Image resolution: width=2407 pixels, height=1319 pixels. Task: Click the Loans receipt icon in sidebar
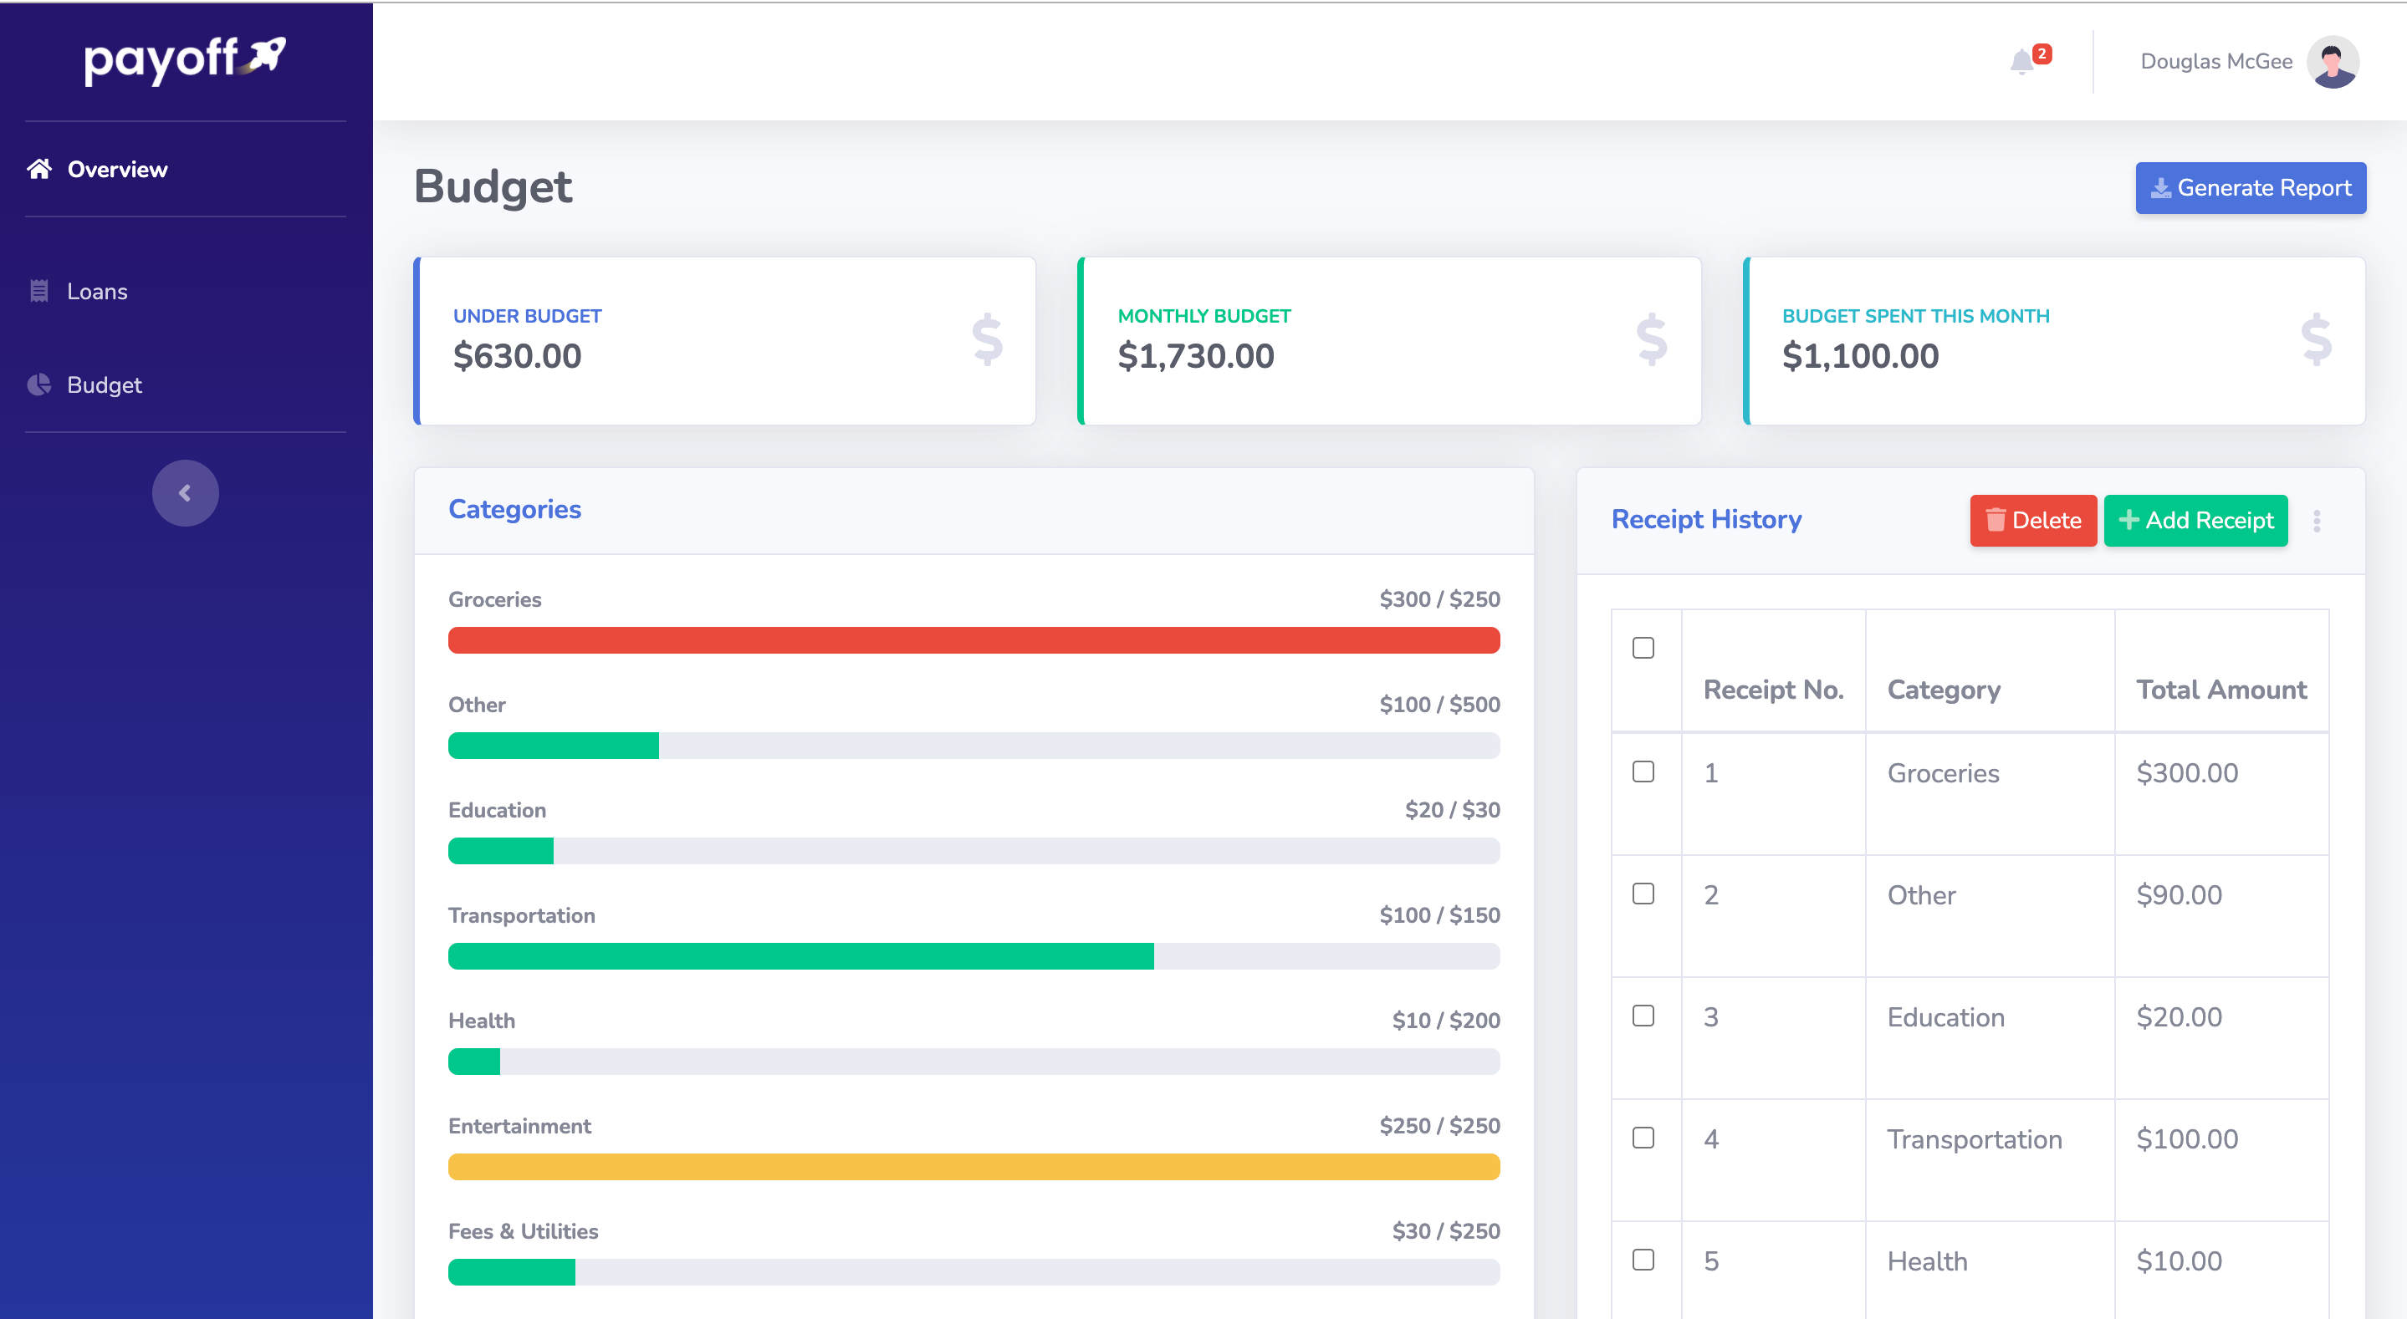tap(39, 292)
